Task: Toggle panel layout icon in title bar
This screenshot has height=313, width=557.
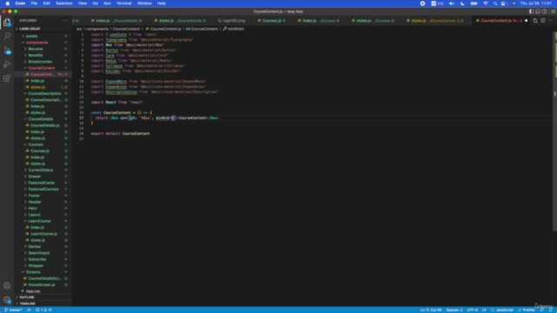Action: 538,11
